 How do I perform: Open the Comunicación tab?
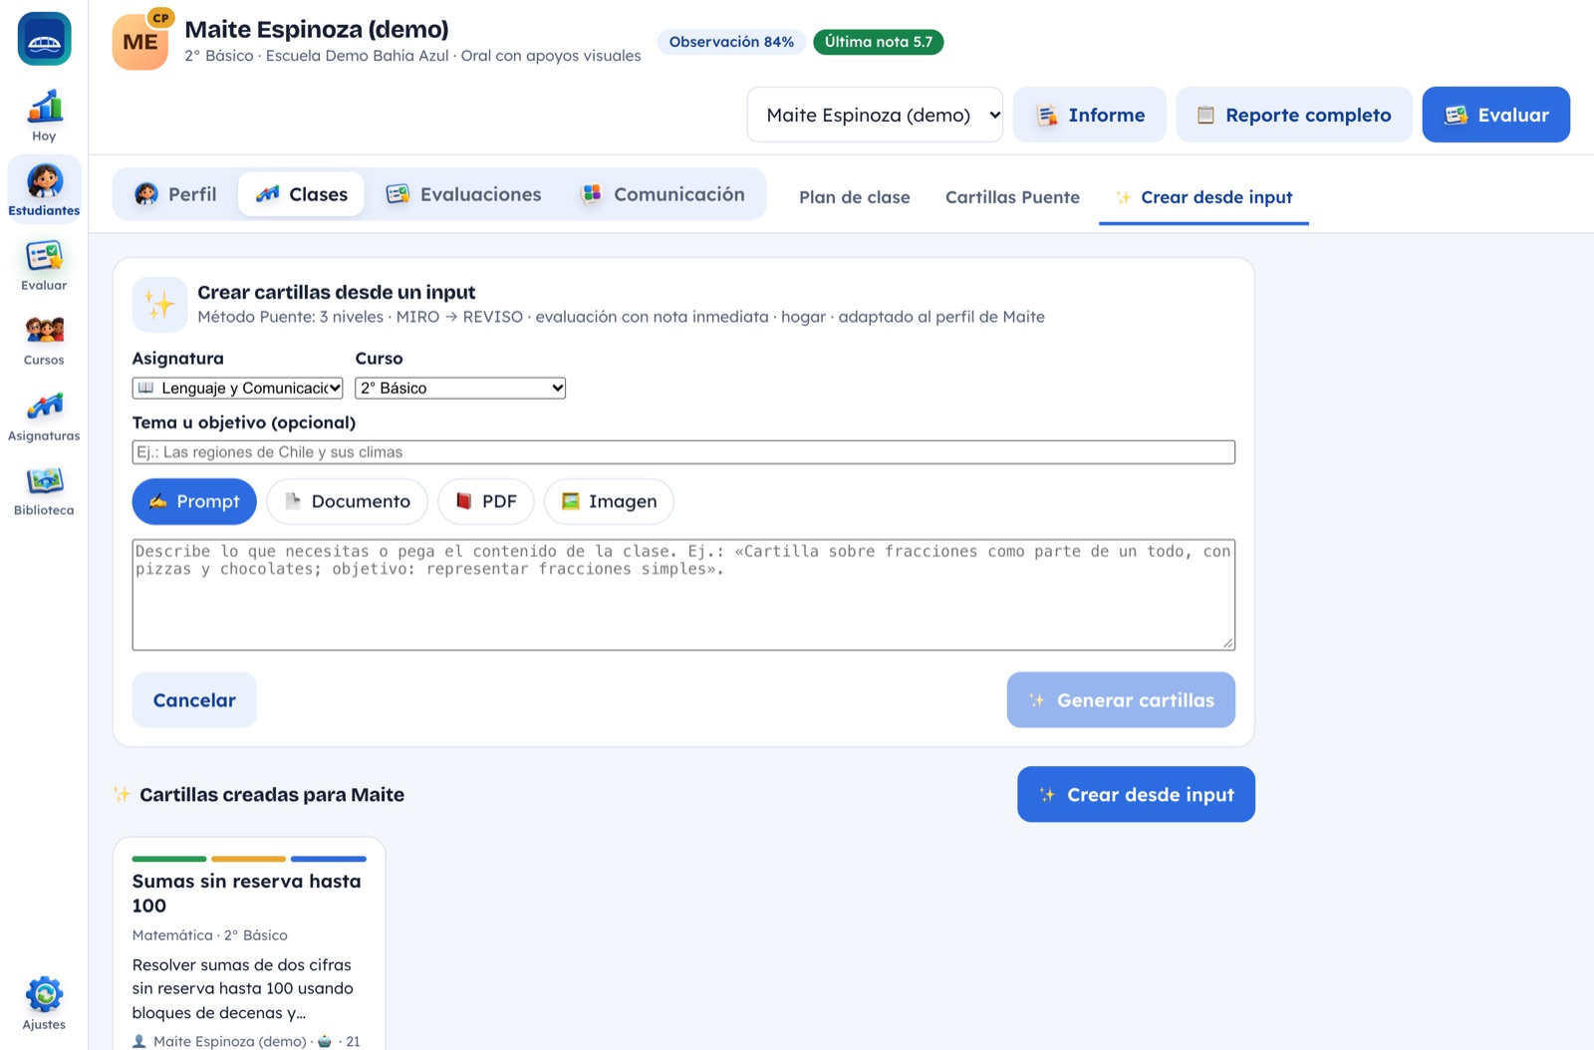click(x=663, y=194)
